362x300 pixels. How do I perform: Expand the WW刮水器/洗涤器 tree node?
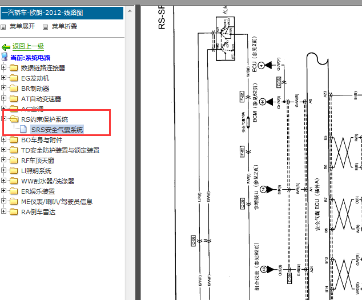click(3, 180)
